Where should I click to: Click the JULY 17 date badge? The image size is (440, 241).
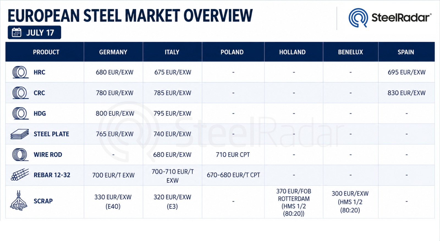(34, 32)
